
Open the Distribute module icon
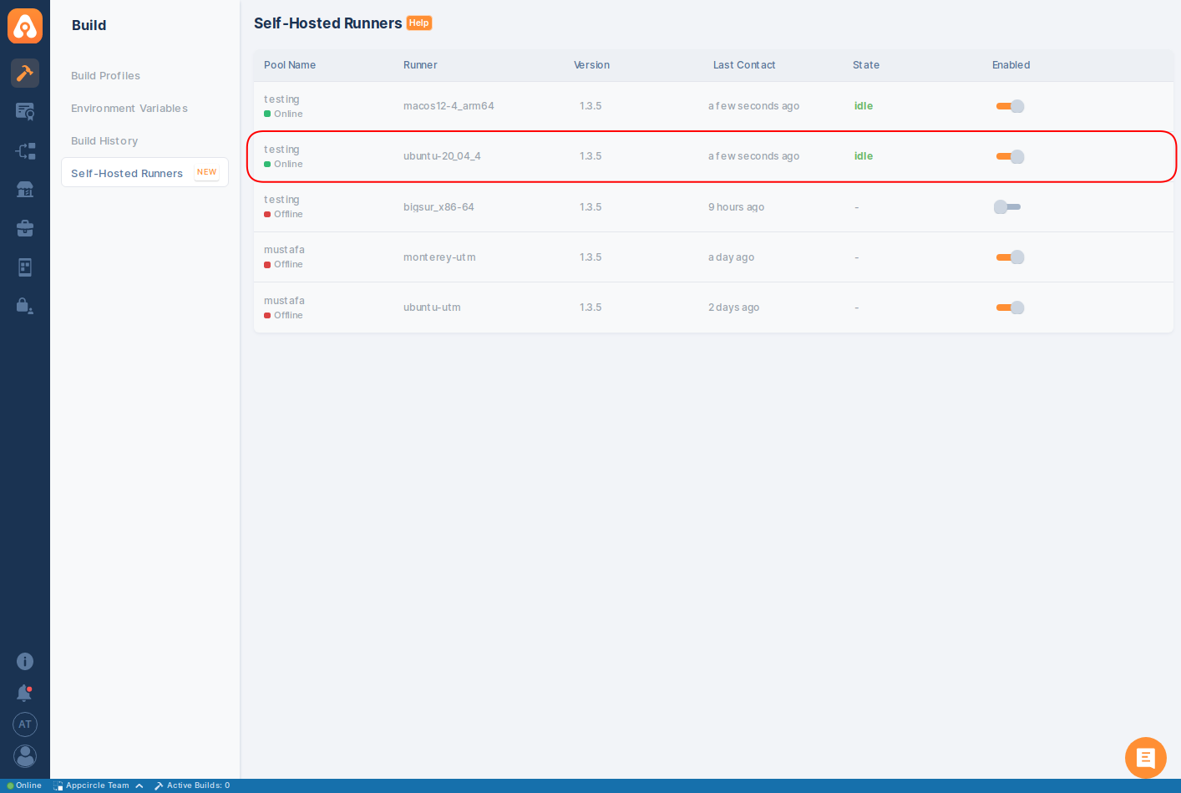[x=25, y=150]
